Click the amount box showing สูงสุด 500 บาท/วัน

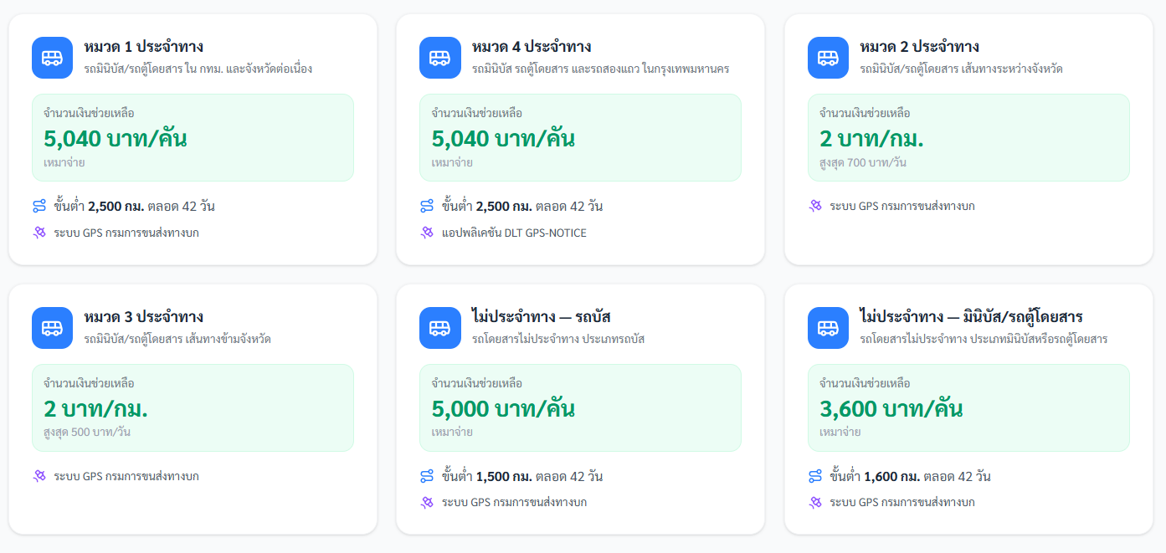click(x=193, y=407)
